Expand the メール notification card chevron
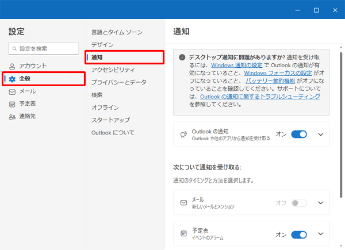 tap(321, 203)
